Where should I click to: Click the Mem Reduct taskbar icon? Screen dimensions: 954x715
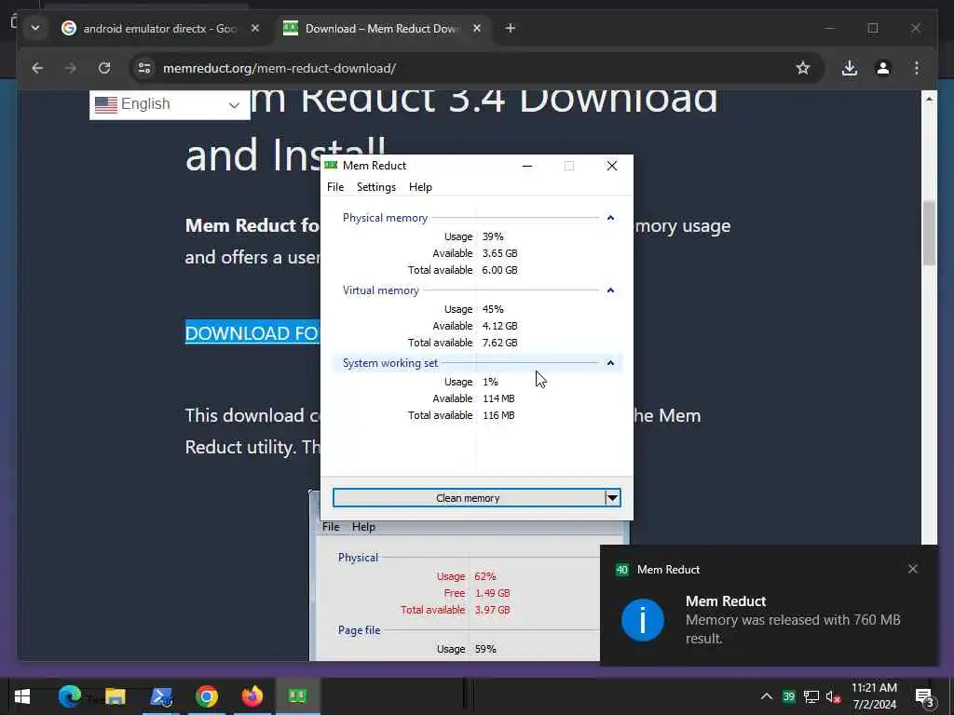[298, 696]
